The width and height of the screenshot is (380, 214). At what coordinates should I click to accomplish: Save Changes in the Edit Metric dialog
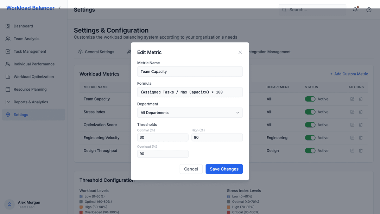pyautogui.click(x=224, y=169)
